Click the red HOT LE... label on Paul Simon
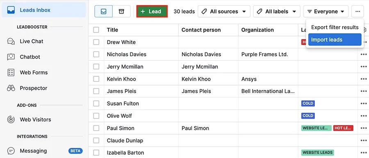 [343, 128]
